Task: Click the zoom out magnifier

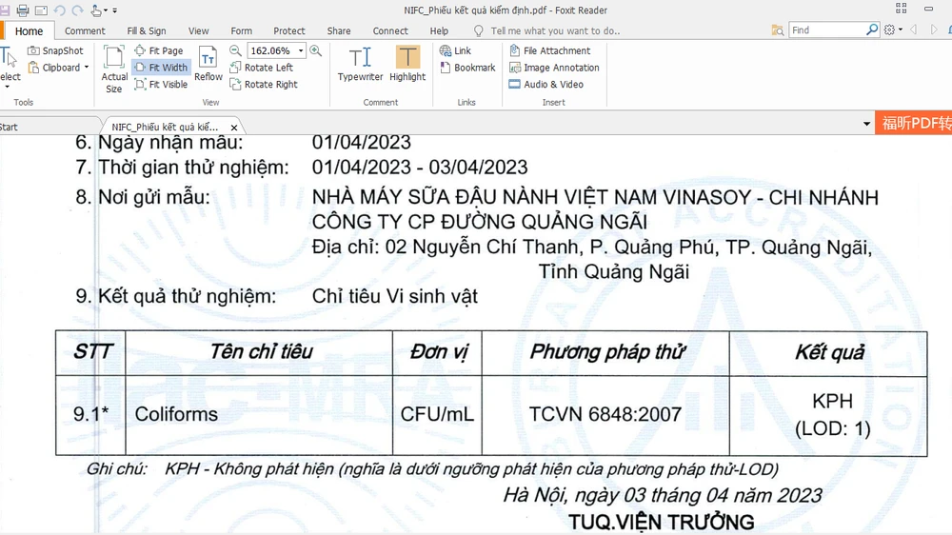Action: [x=235, y=50]
